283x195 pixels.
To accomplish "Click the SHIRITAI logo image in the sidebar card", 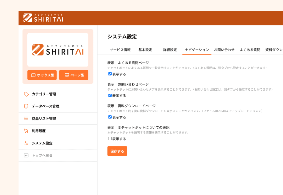I will click(58, 50).
